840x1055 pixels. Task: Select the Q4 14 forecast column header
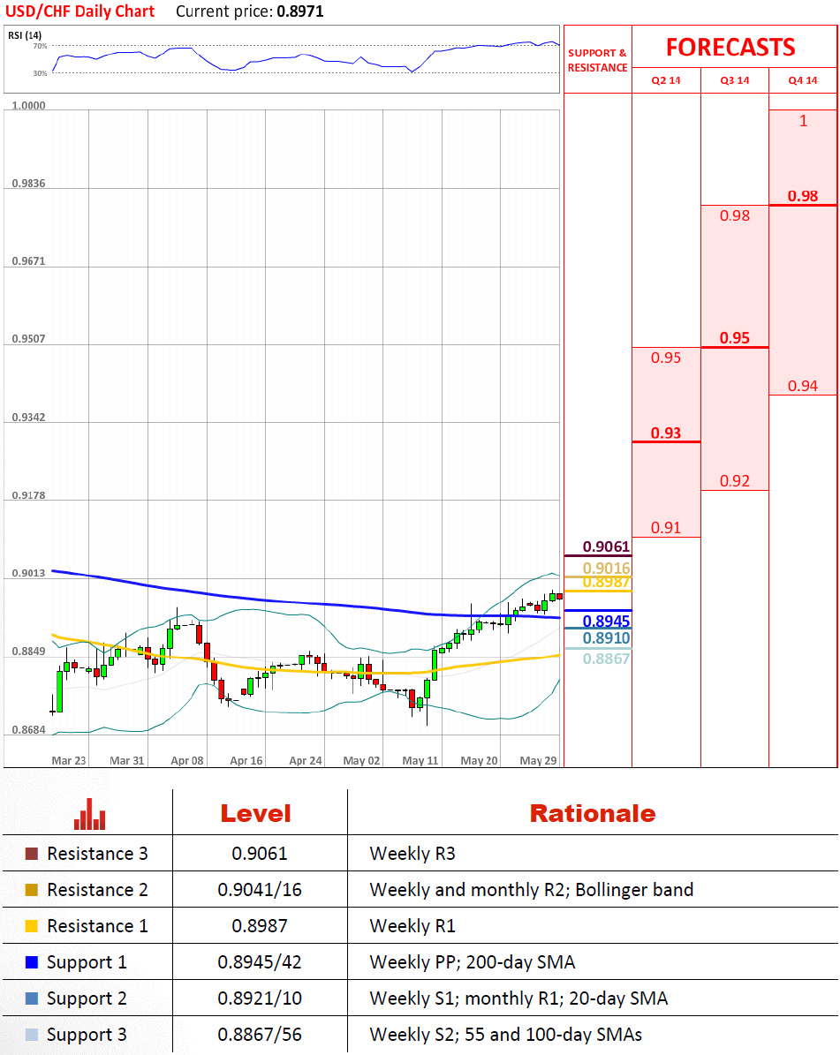point(803,80)
